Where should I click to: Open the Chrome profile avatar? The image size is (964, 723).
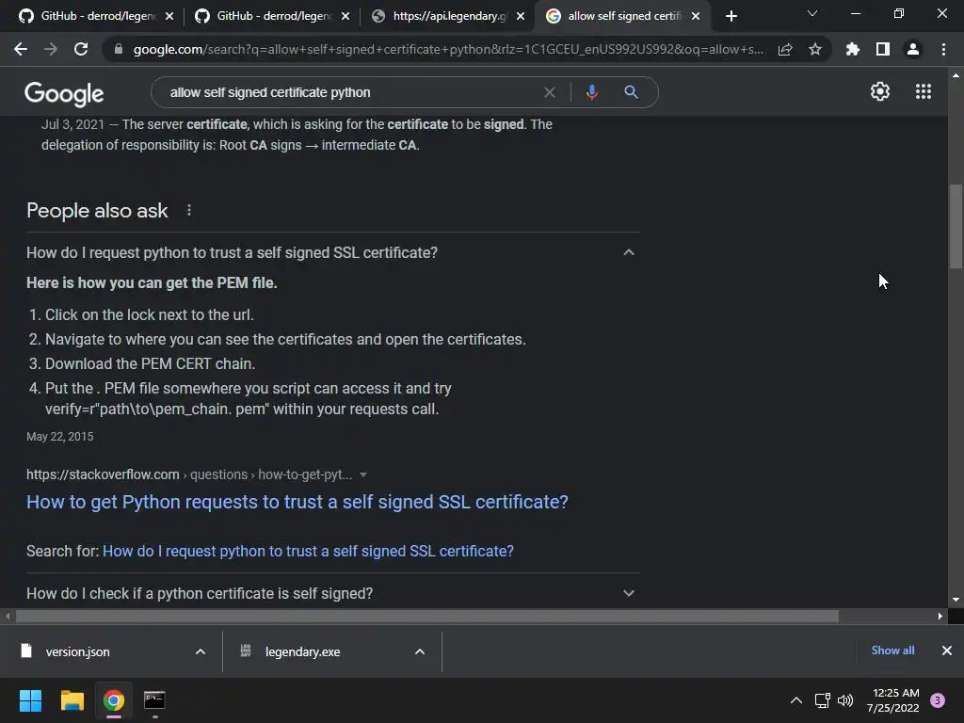point(913,49)
